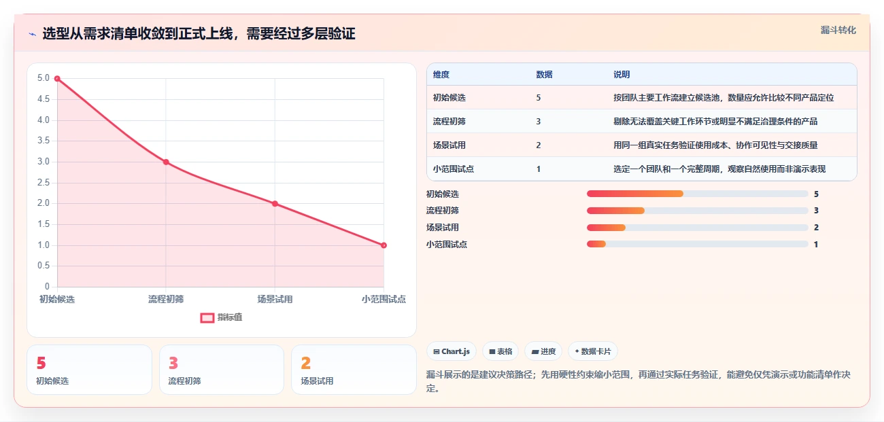
Task: Click the value 2 right of the 场景试用 progress bar
Action: (816, 228)
